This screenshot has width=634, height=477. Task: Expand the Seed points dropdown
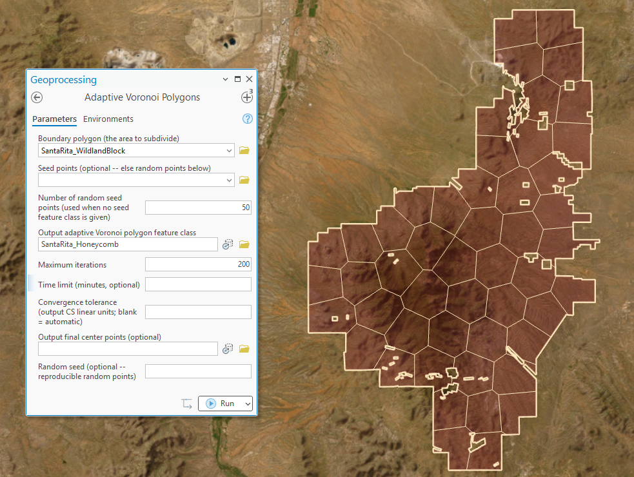[x=229, y=180]
